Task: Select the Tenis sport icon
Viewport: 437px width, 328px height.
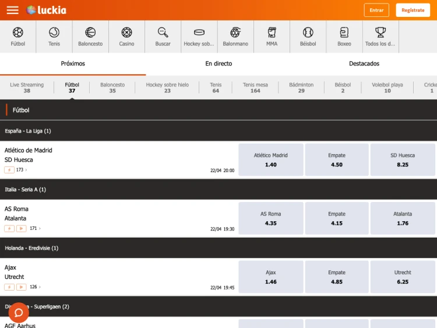Action: coord(54,36)
